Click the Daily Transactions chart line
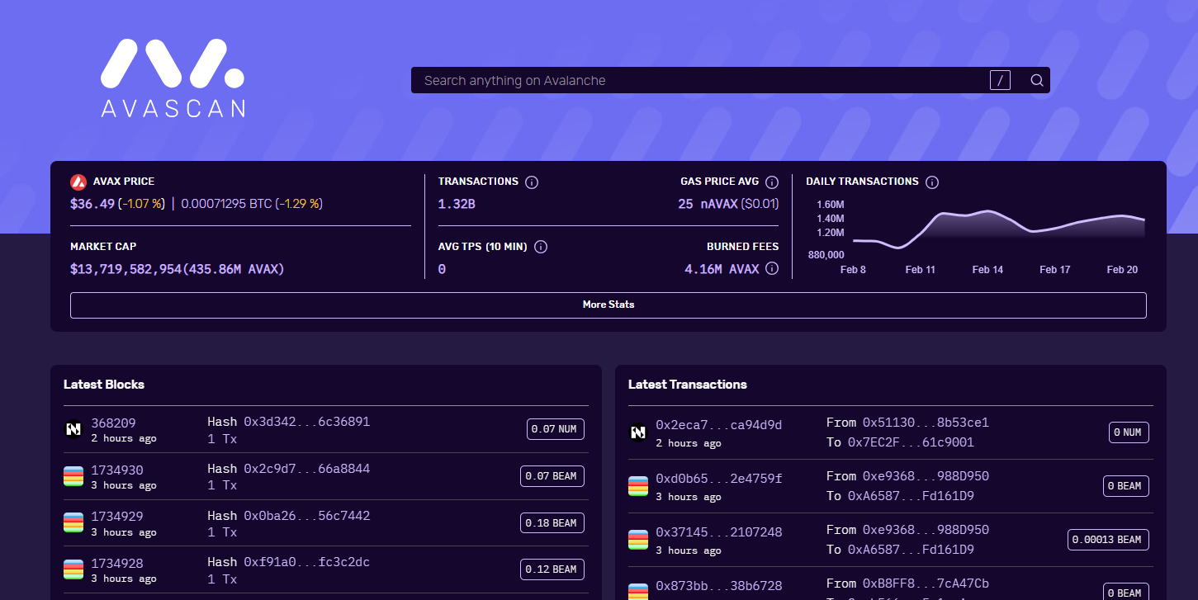The image size is (1198, 600). pos(998,223)
